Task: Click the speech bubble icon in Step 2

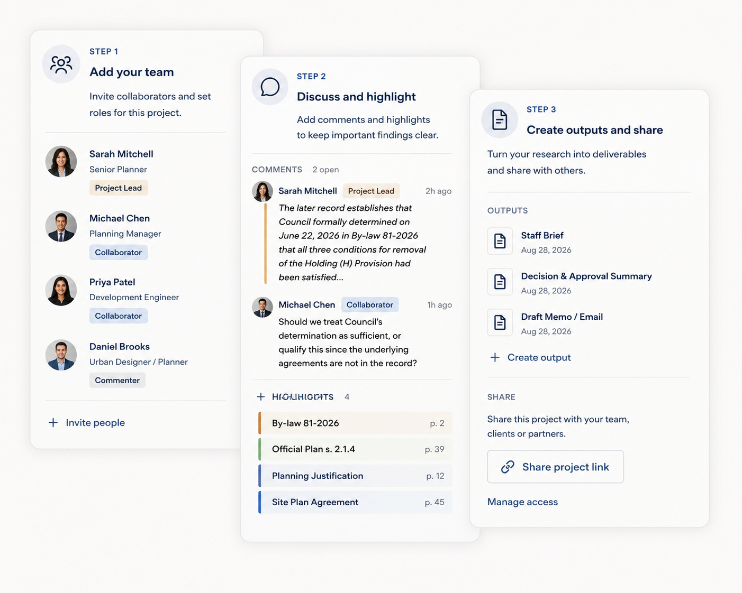Action: click(x=270, y=87)
